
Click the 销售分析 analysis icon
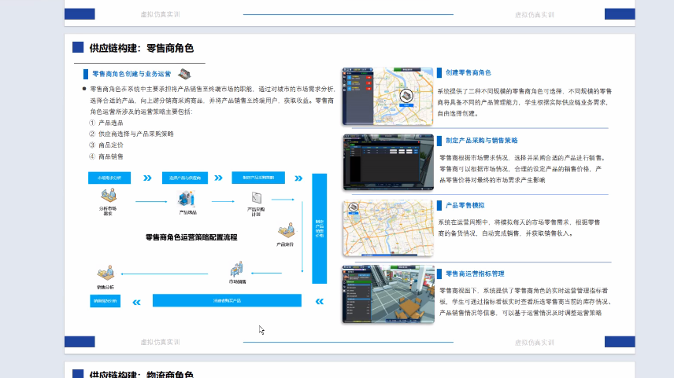pos(105,273)
